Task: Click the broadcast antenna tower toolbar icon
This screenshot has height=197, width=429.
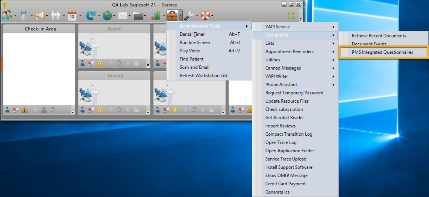Action: (x=24, y=15)
